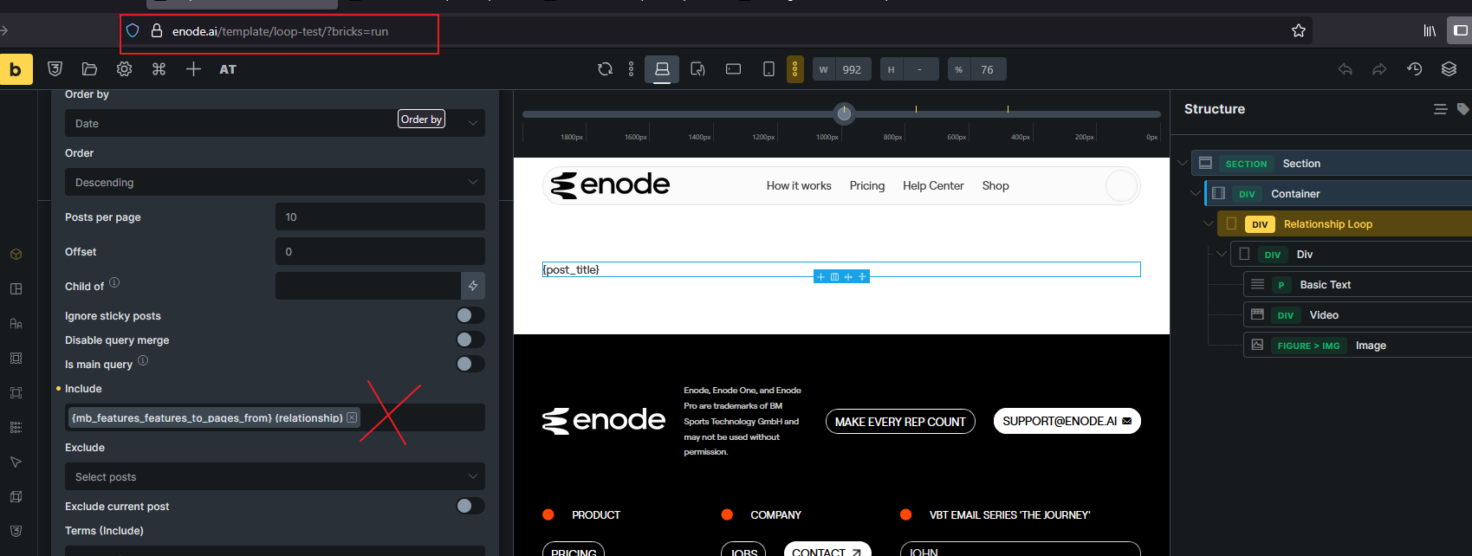Collapse the Relationship Loop row chevron
This screenshot has width=1472, height=556.
click(x=1209, y=224)
